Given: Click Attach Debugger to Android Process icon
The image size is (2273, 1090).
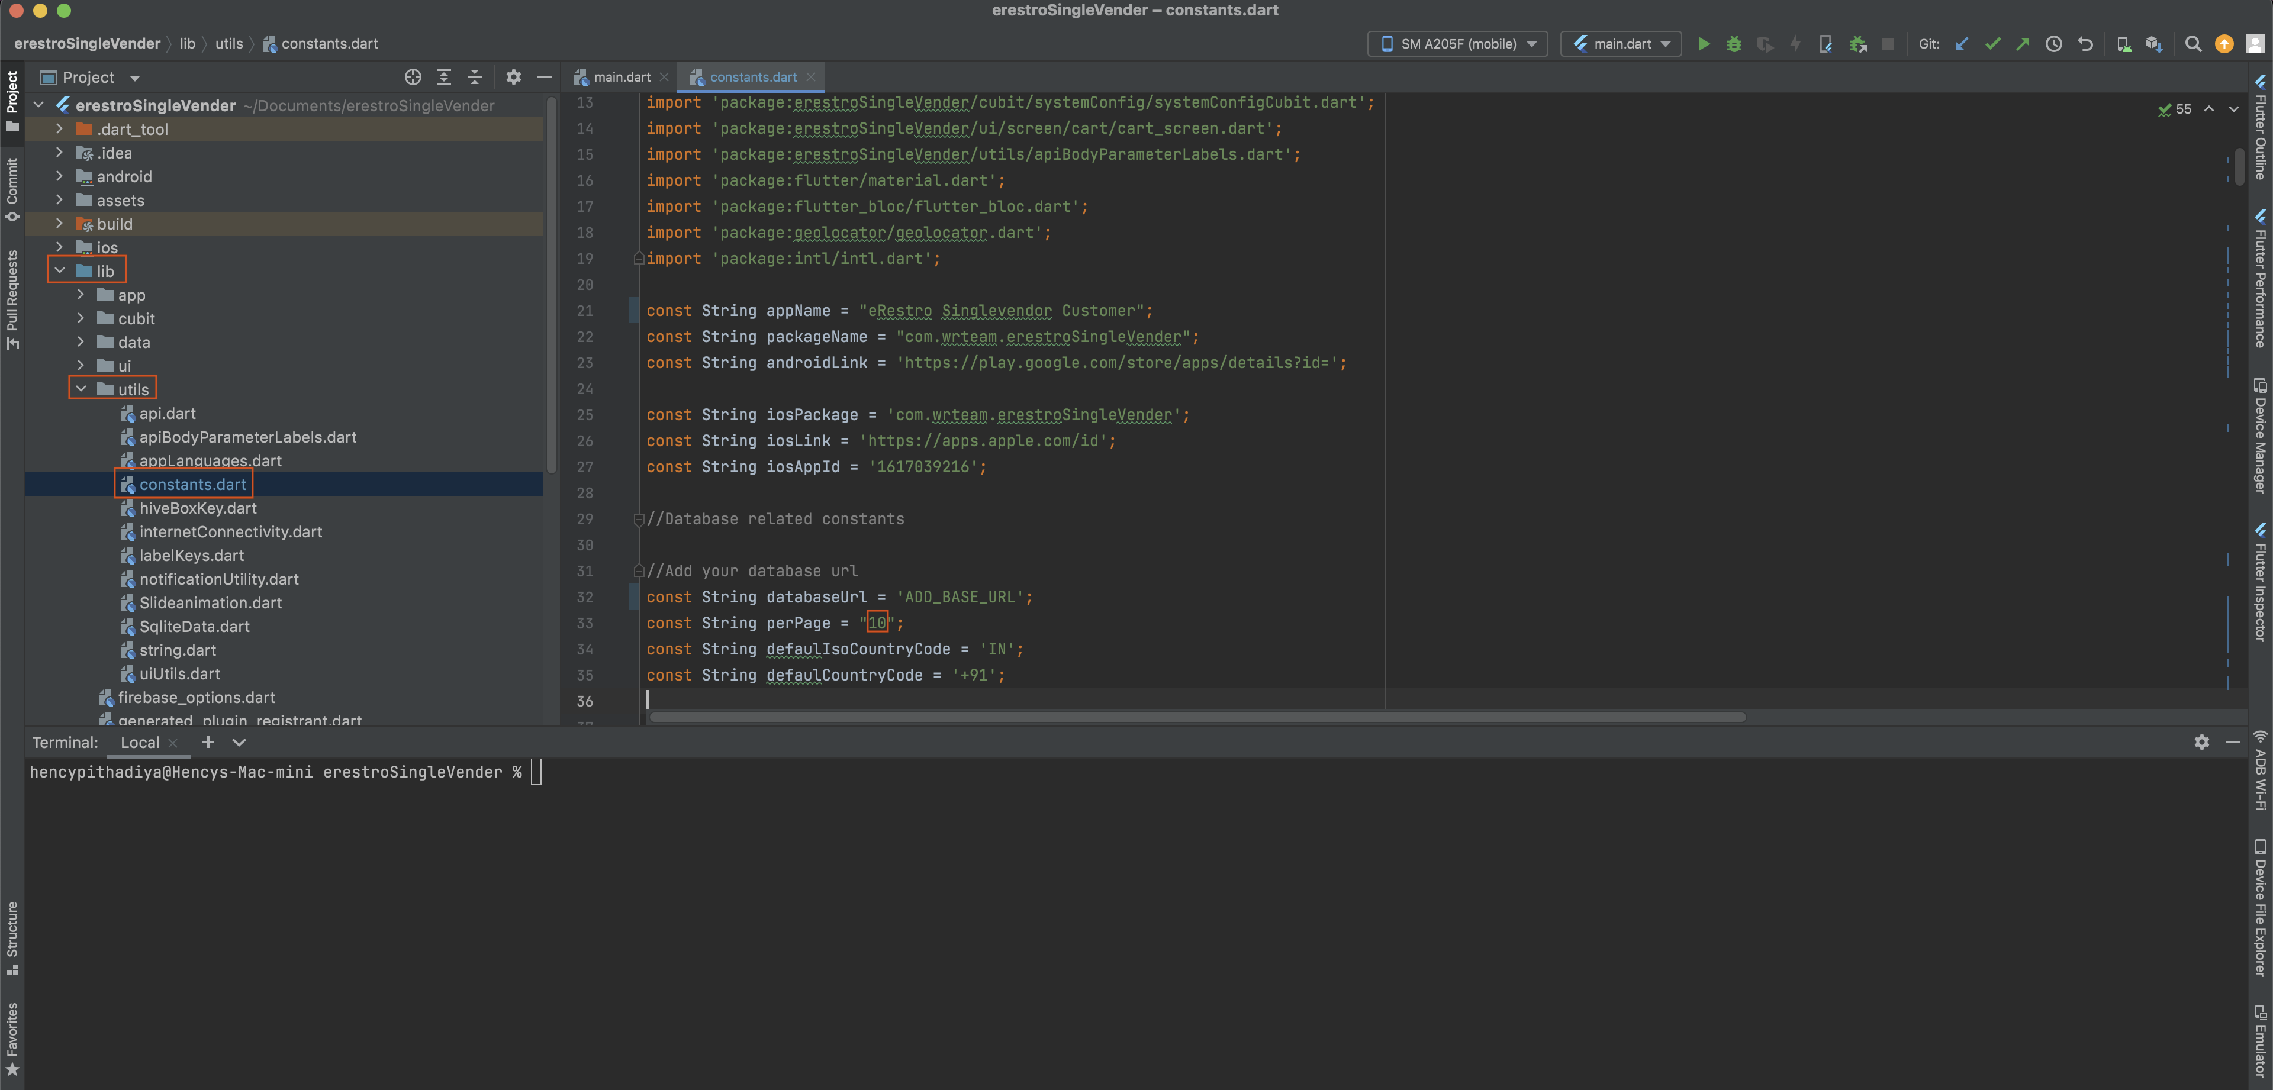Looking at the screenshot, I should click(1857, 44).
